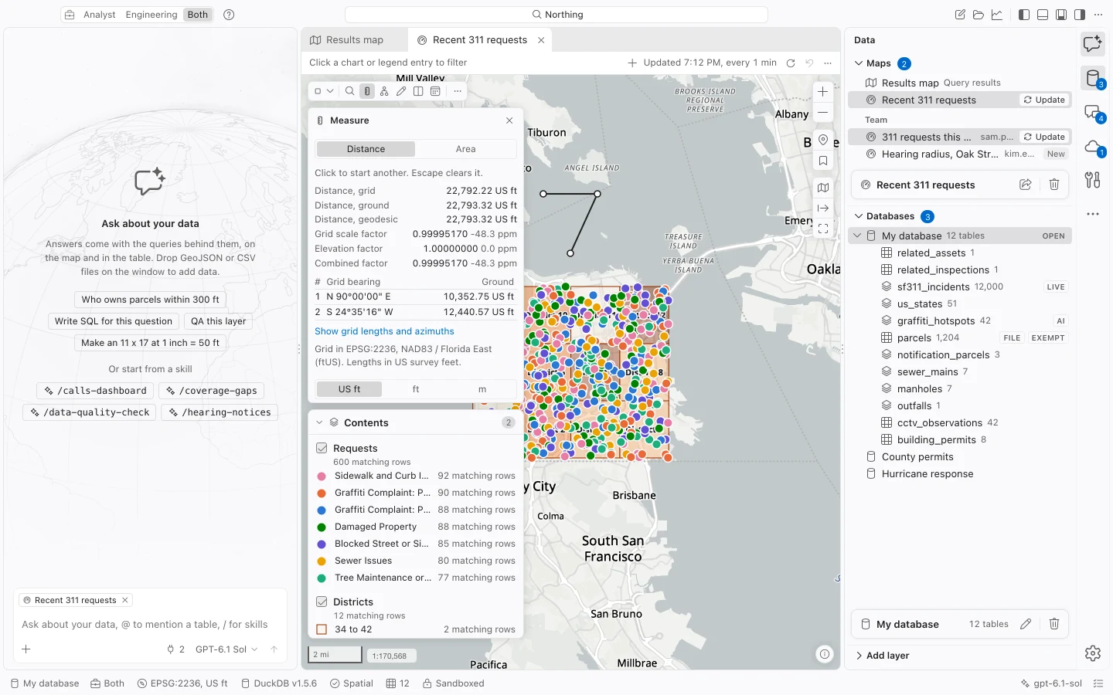Click the magnifier search tool on map toolbar
The width and height of the screenshot is (1113, 695).
tap(349, 91)
